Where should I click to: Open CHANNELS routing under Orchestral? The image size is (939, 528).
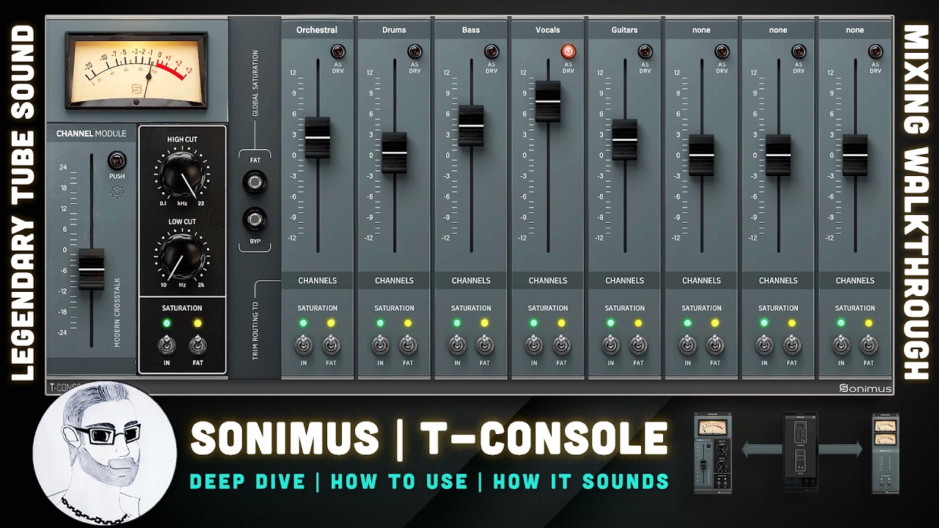[x=318, y=280]
